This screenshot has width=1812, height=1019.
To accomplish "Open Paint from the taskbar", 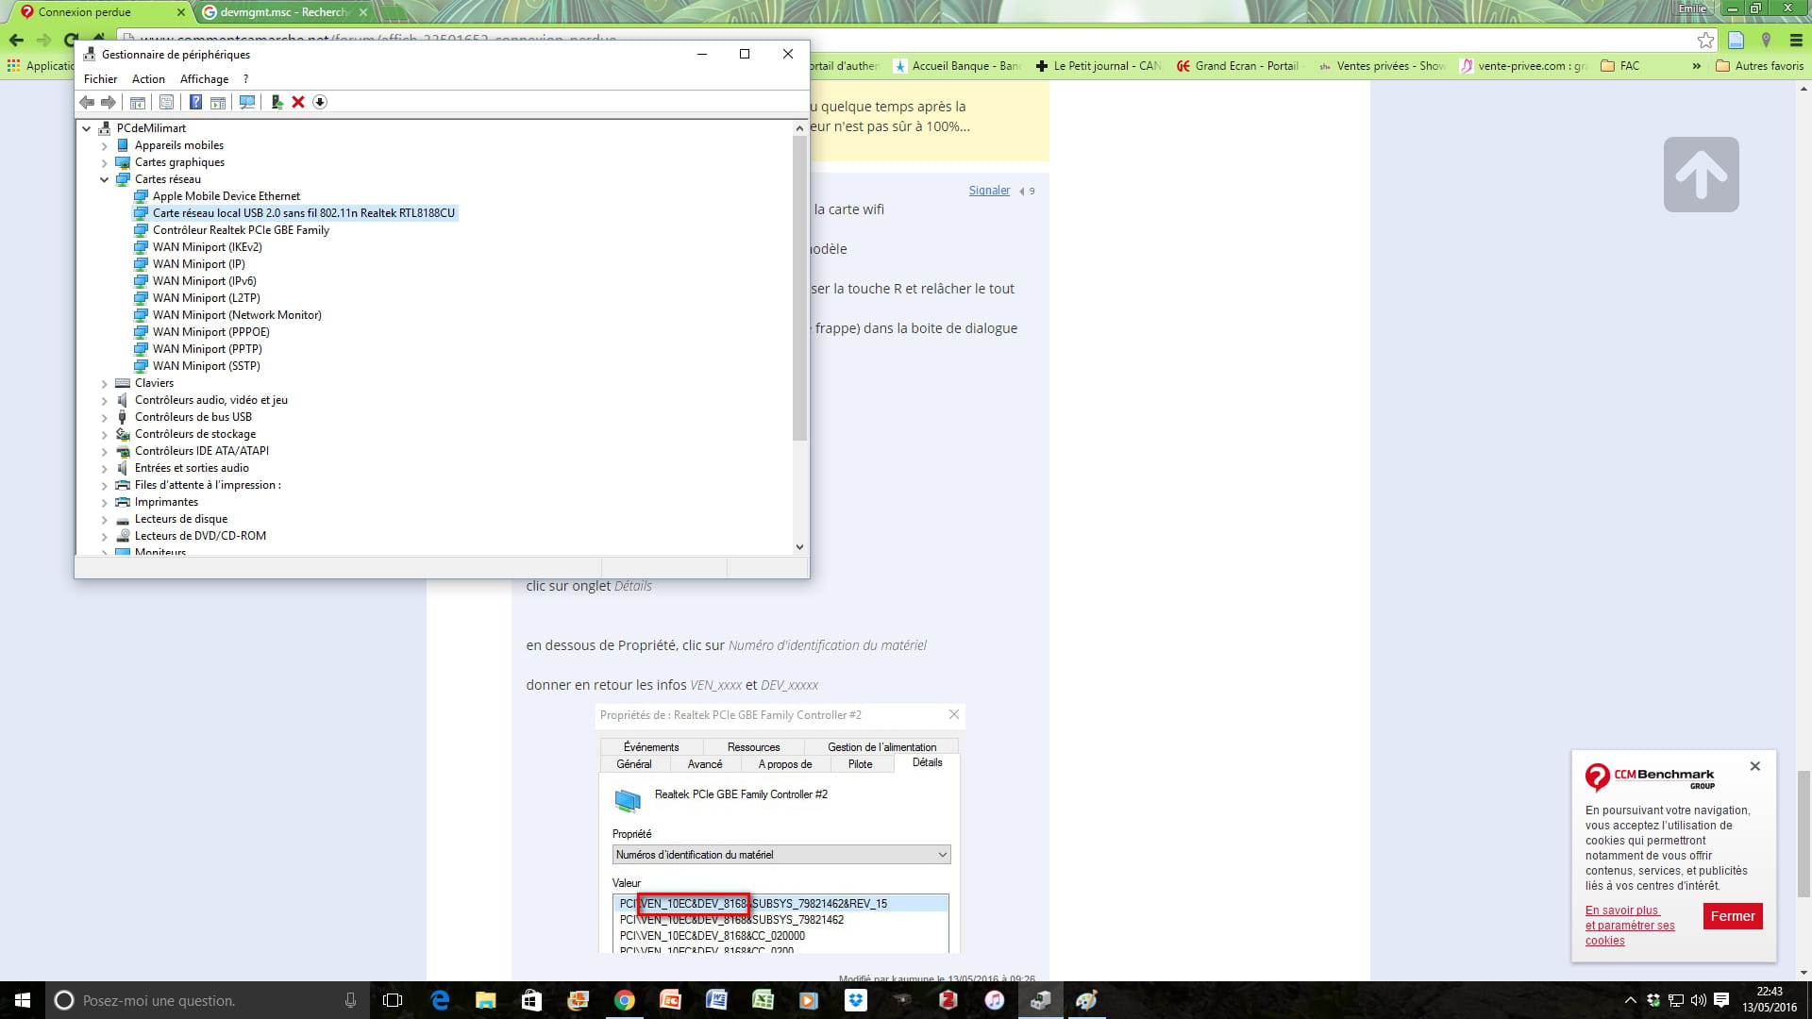I will [1086, 1000].
